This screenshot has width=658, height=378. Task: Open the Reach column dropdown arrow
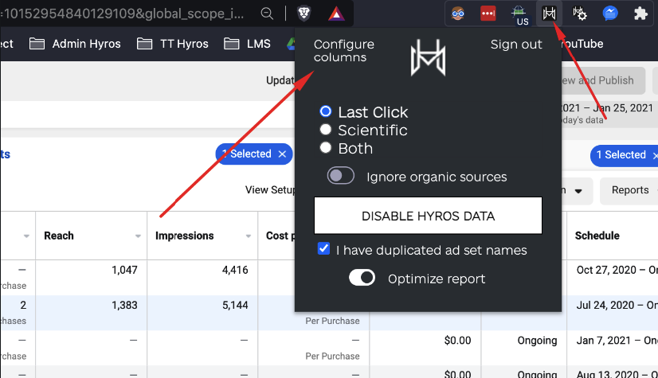[138, 236]
